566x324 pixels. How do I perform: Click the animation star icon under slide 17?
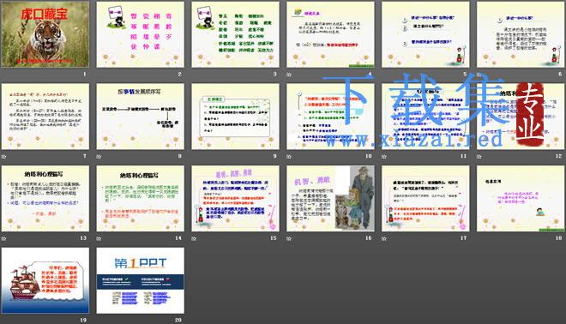384,238
